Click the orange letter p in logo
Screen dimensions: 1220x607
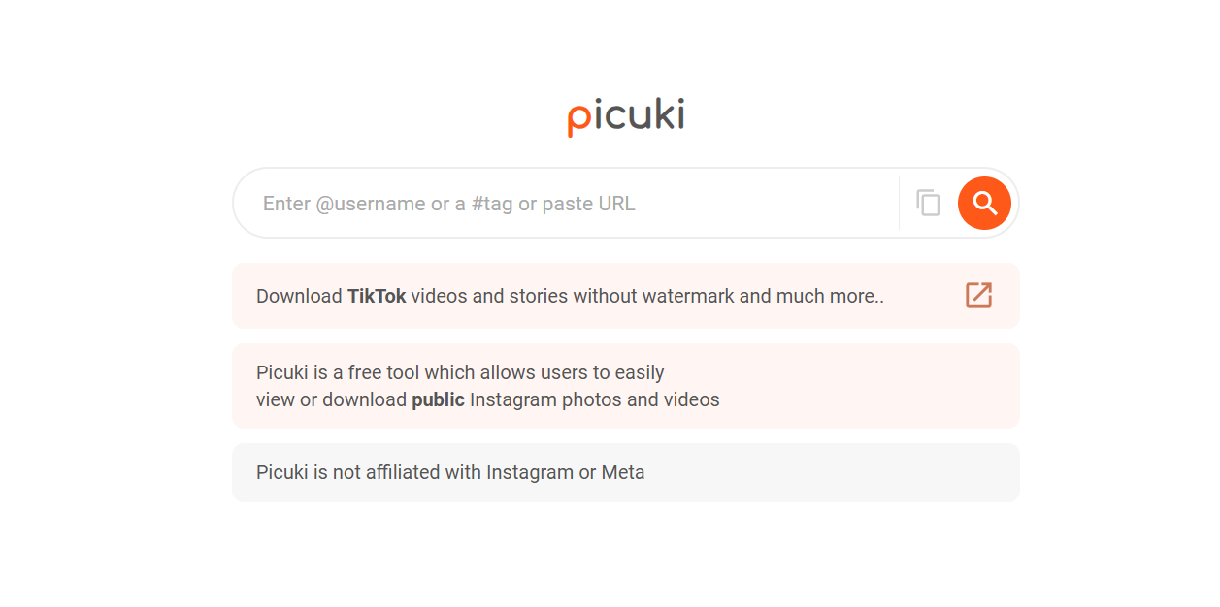pyautogui.click(x=578, y=119)
